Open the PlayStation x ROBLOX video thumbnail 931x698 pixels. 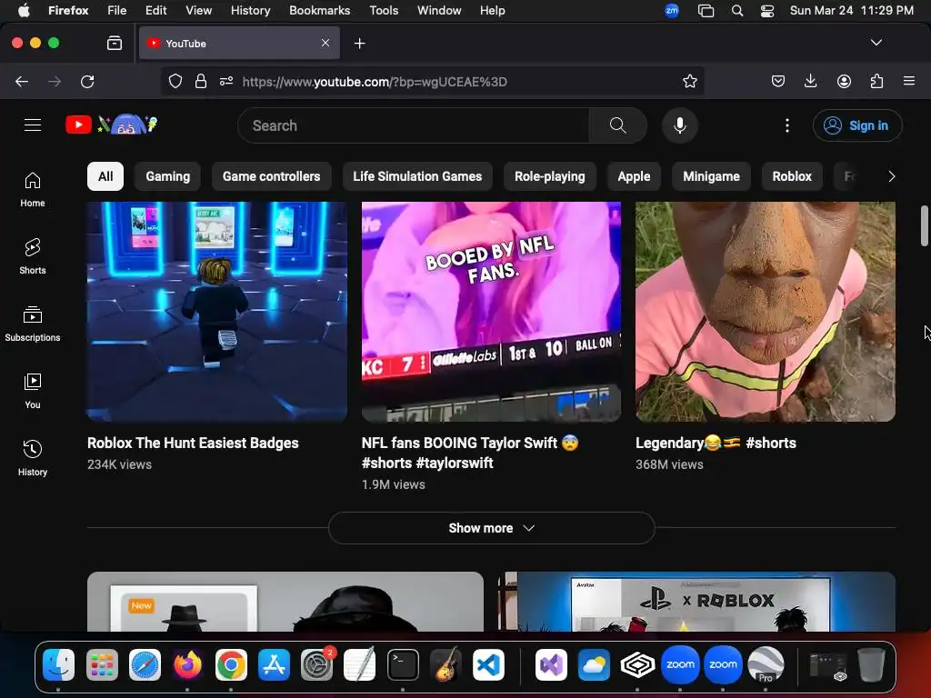pyautogui.click(x=696, y=602)
